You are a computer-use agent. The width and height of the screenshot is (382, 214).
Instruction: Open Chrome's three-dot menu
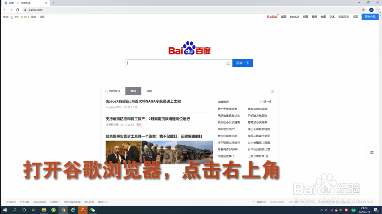[x=378, y=10]
